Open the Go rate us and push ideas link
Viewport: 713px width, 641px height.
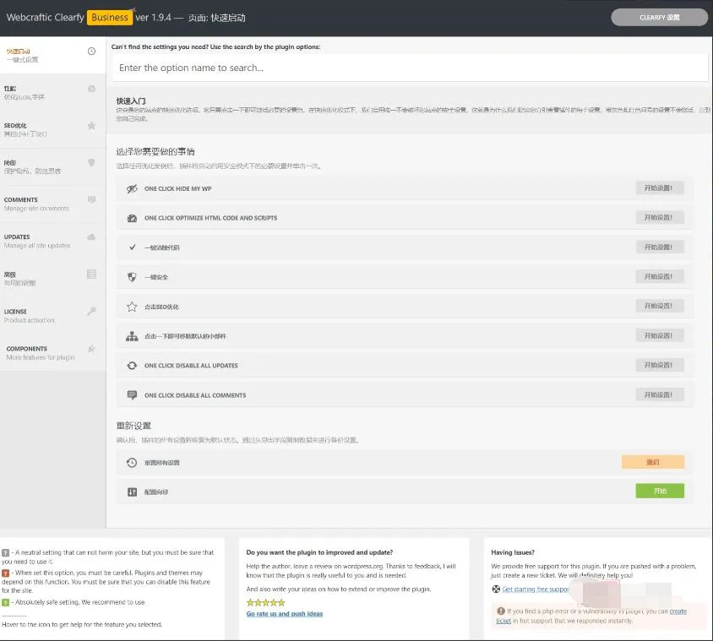pyautogui.click(x=285, y=614)
